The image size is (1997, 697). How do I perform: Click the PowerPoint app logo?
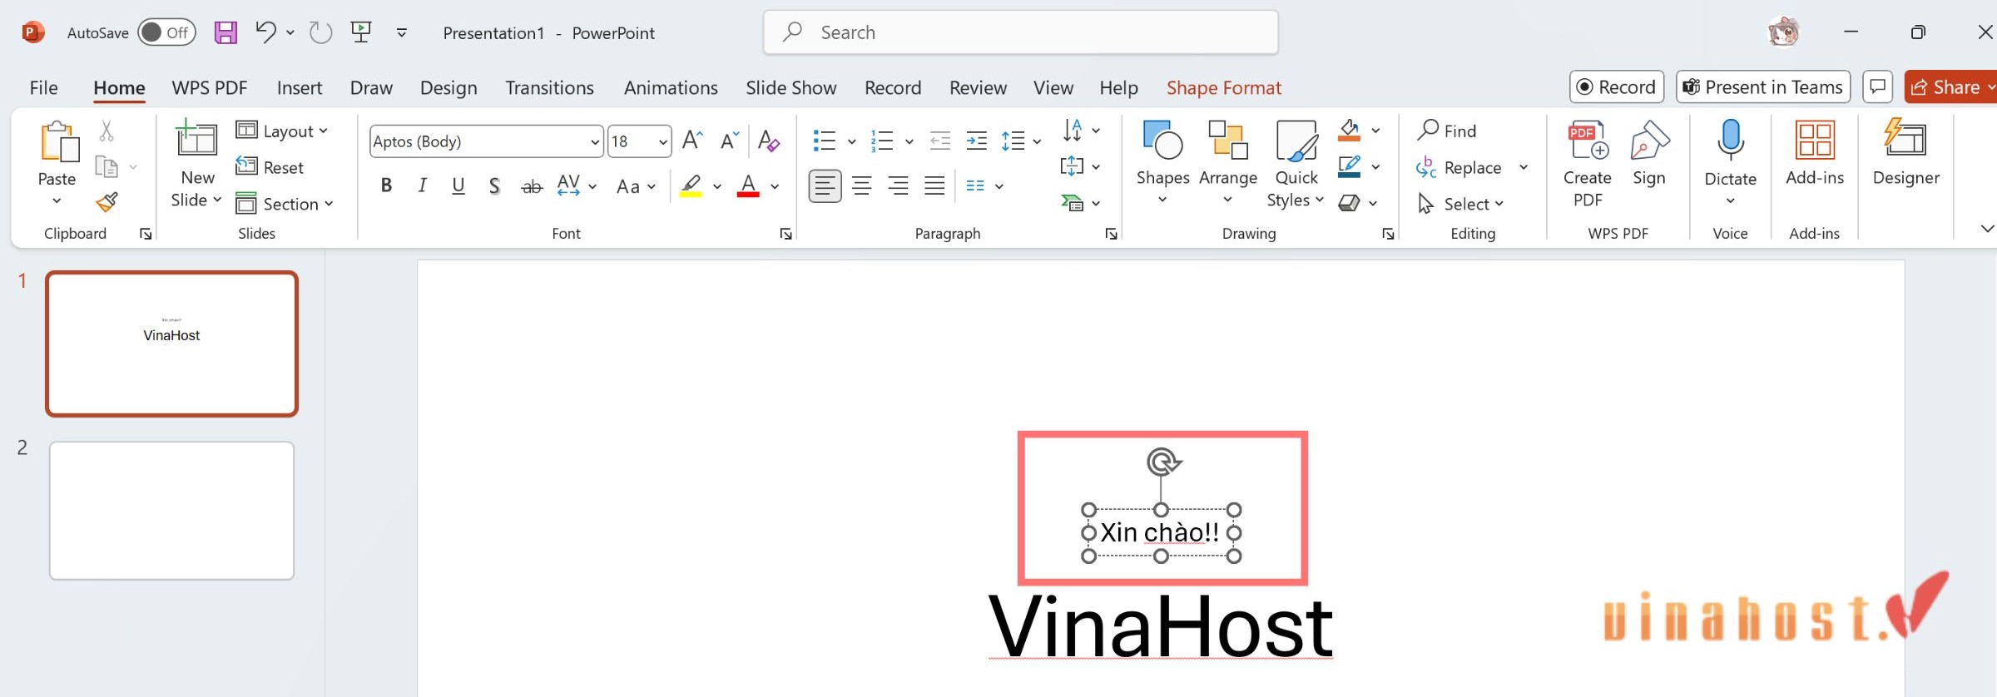pyautogui.click(x=32, y=32)
